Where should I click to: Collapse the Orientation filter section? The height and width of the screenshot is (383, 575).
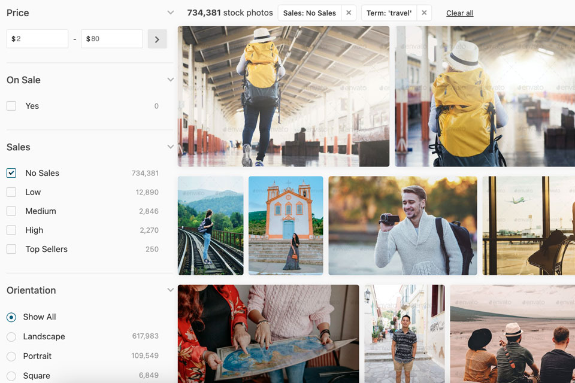click(171, 290)
